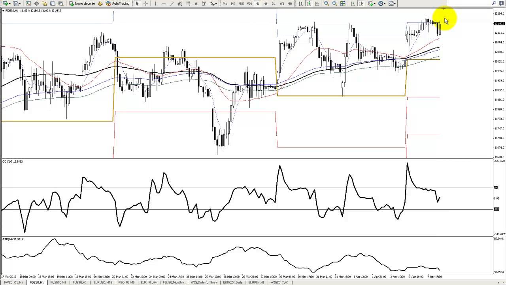Image resolution: width=506 pixels, height=285 pixels.
Task: Click the ATR(14) indicator label
Action: (13, 239)
